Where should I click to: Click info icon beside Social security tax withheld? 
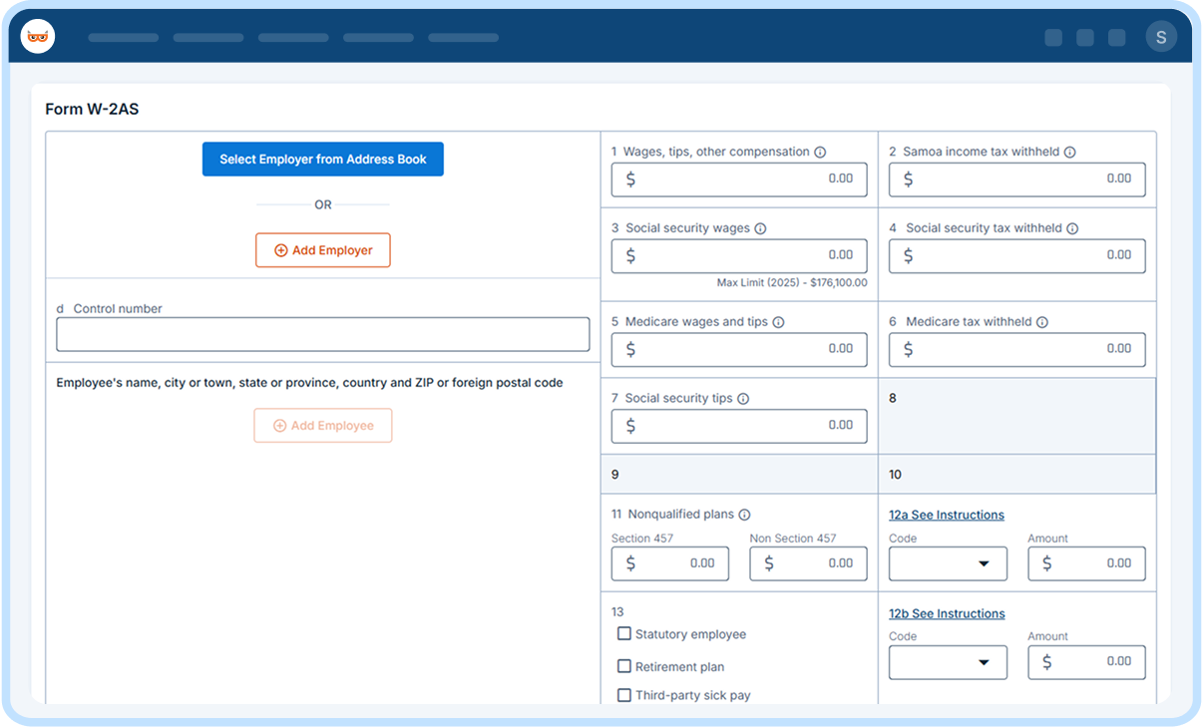click(x=1072, y=228)
